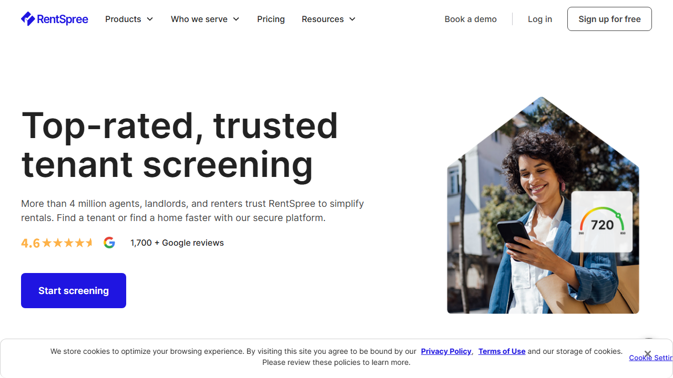Open the Who we serve menu
Image resolution: width=673 pixels, height=378 pixels.
click(205, 19)
